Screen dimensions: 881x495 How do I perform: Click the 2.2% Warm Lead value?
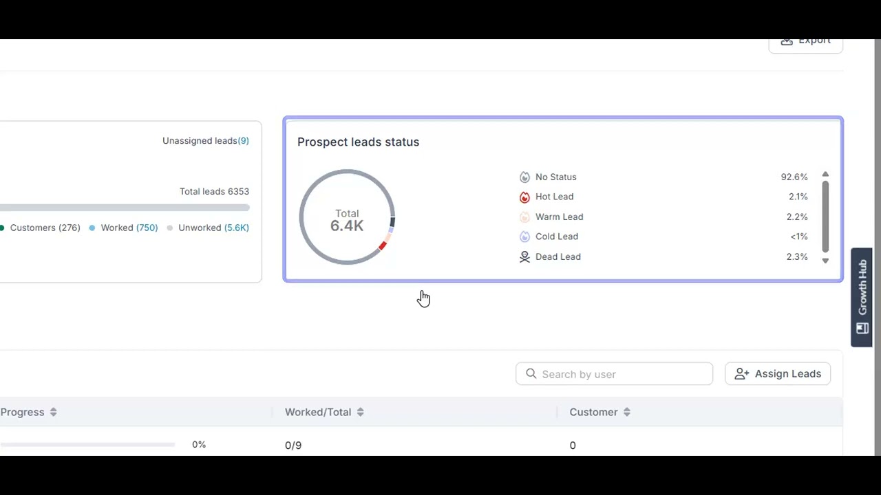coord(797,217)
